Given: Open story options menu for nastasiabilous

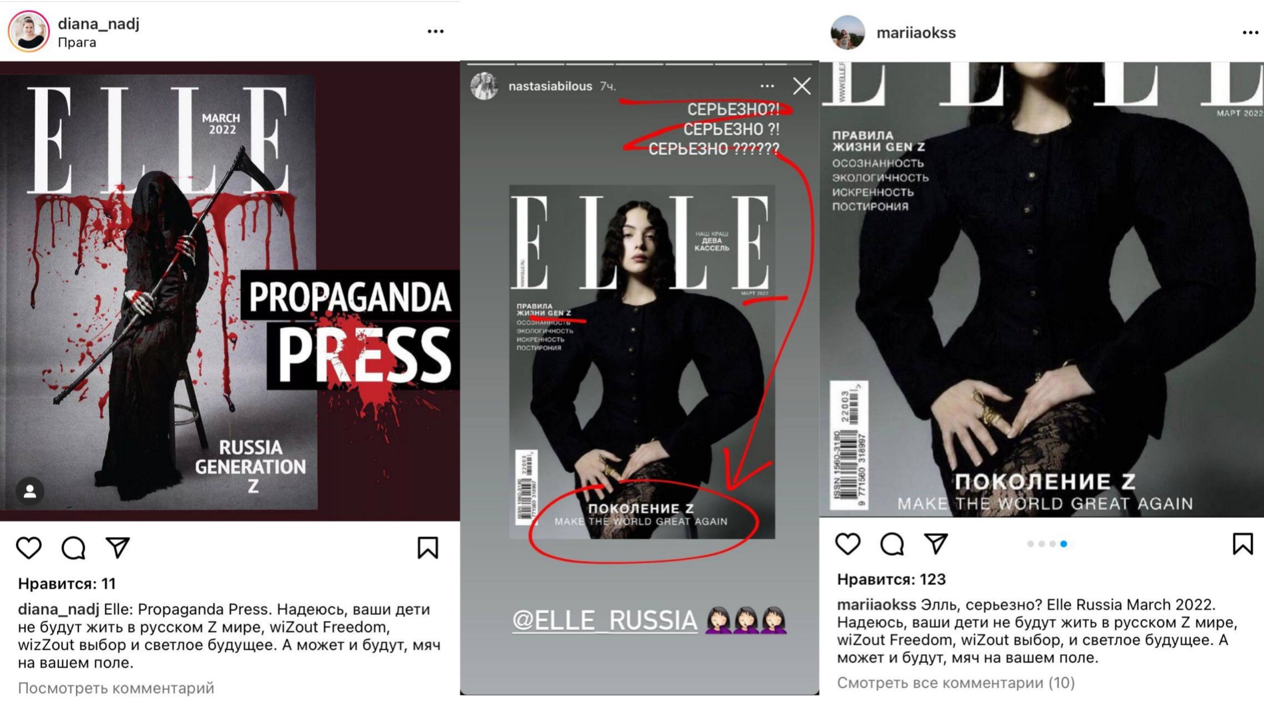Looking at the screenshot, I should pyautogui.click(x=767, y=86).
